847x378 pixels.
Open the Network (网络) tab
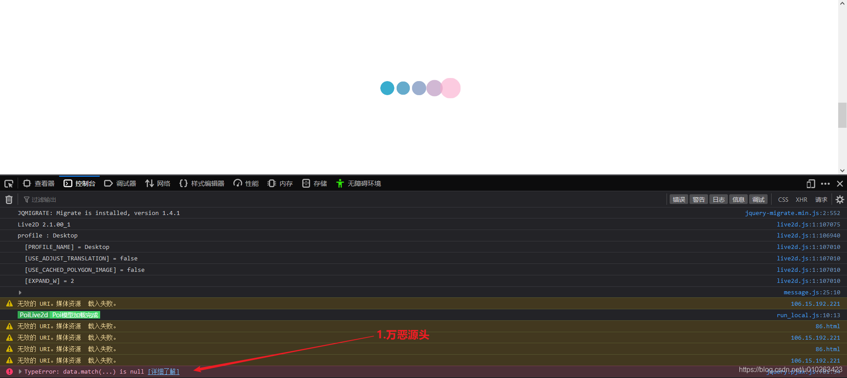tap(158, 183)
